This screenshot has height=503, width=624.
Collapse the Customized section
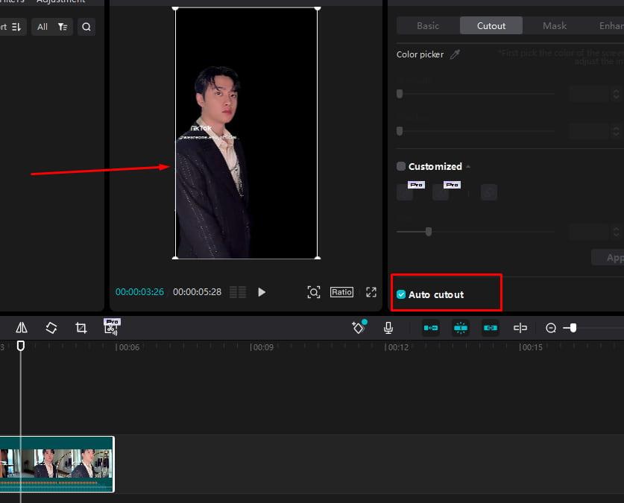[x=467, y=166]
